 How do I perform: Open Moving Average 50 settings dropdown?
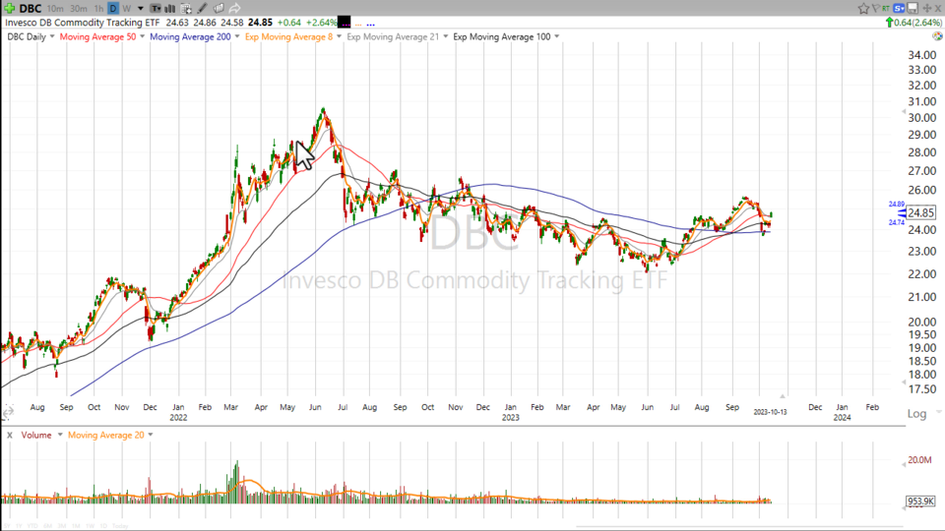142,36
